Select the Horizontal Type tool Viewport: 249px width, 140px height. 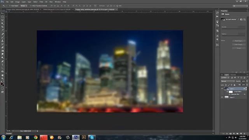pos(2,65)
